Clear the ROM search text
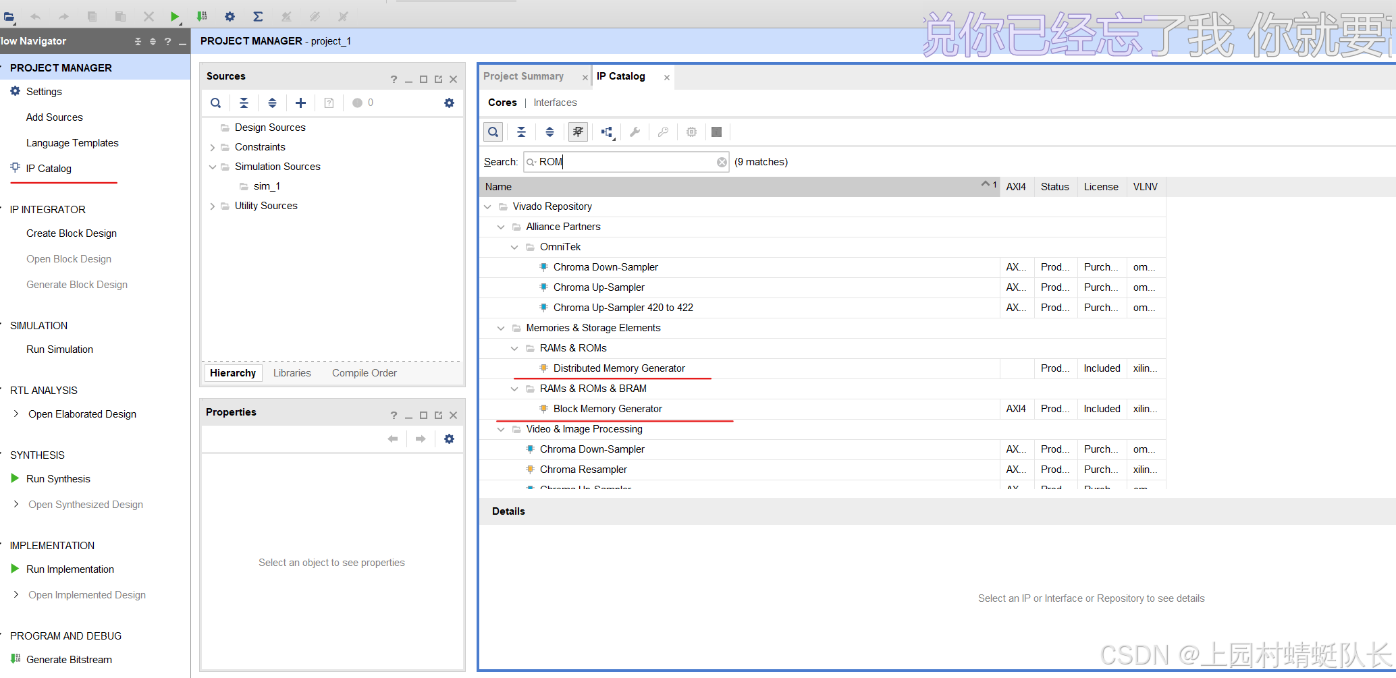1396x678 pixels. click(722, 162)
